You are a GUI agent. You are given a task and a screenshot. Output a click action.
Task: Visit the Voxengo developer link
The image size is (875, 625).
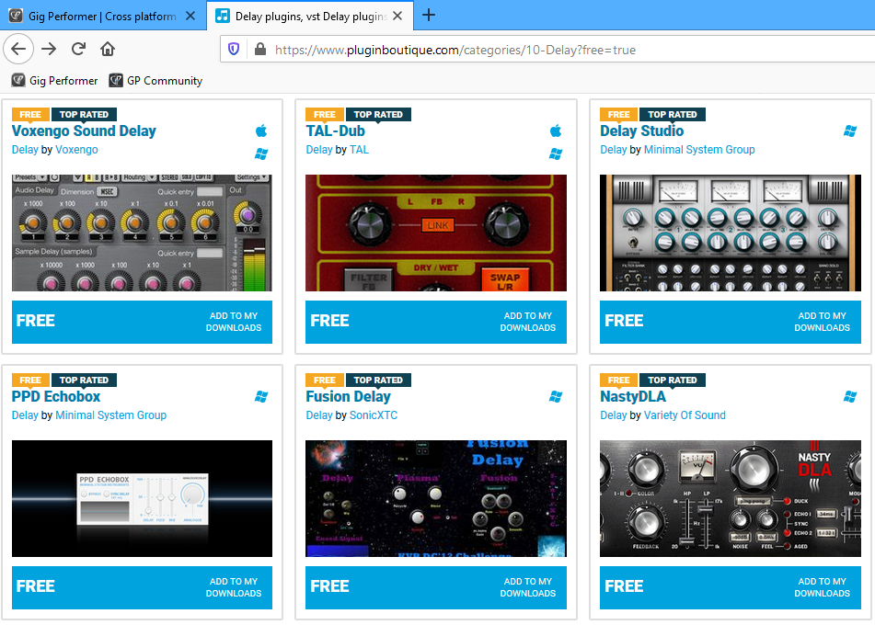coord(76,150)
